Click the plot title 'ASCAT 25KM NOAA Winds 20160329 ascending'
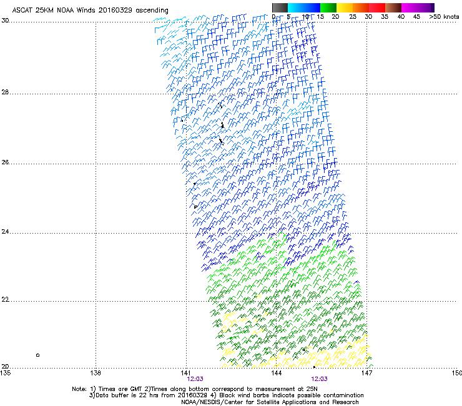The height and width of the screenshot is (406, 462). (90, 11)
